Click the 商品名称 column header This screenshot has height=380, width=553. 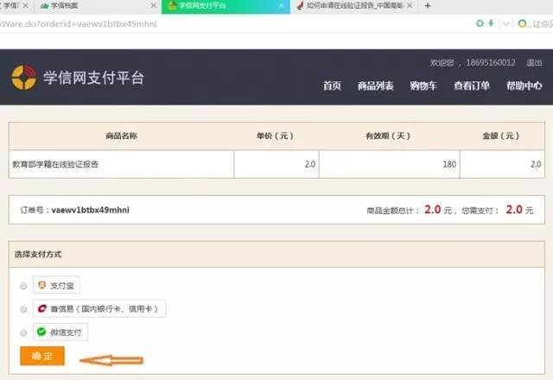click(121, 136)
